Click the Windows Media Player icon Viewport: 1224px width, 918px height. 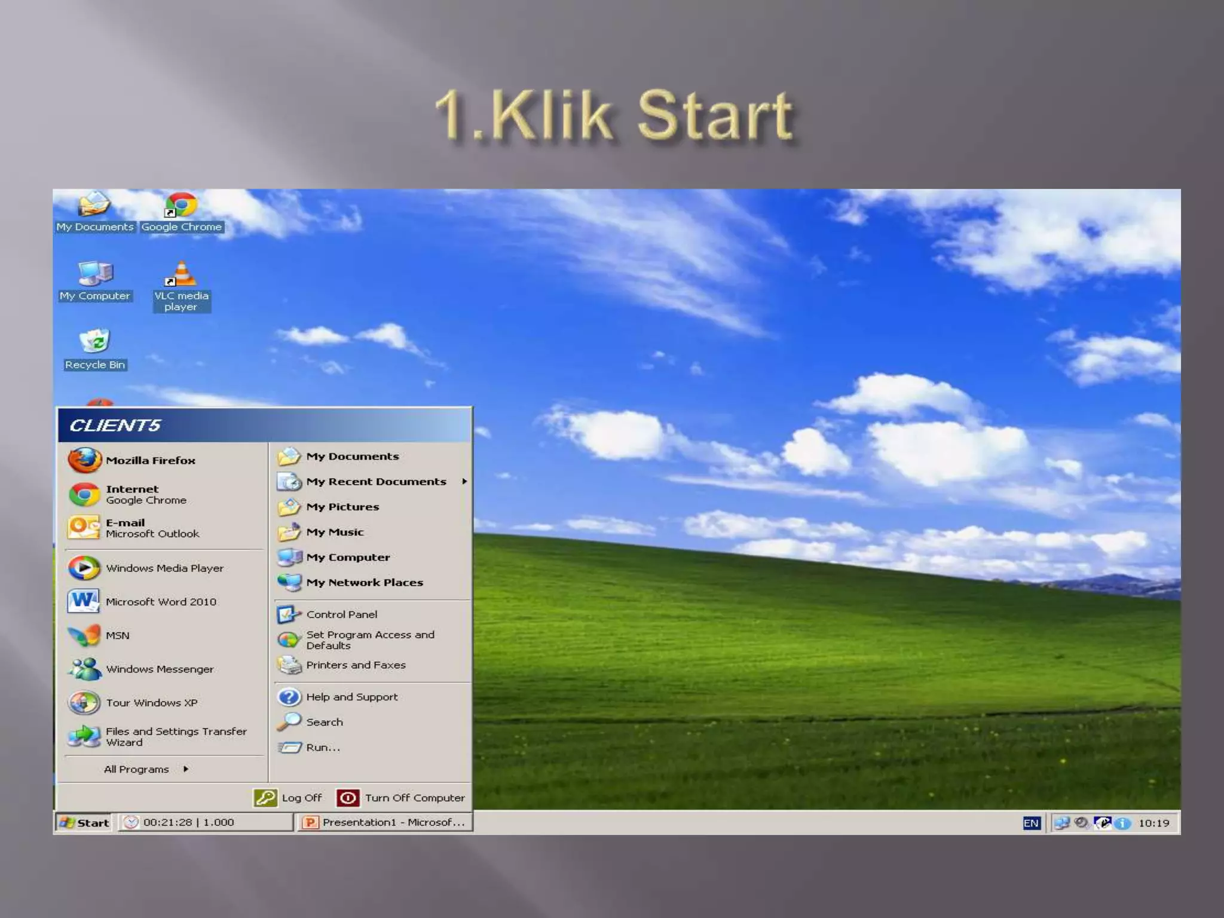coord(84,568)
